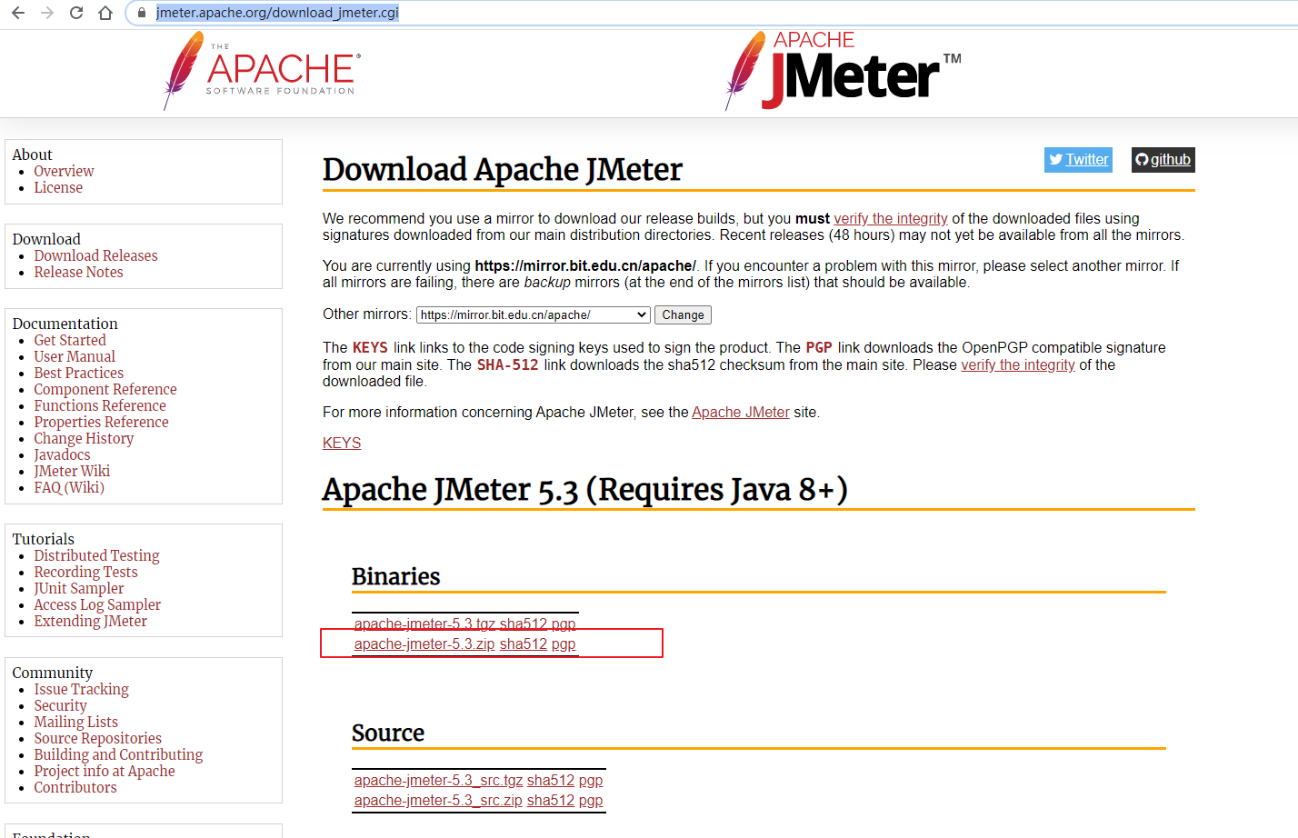Open sha512 for apache-jmeter-5.3_src.tgz
The width and height of the screenshot is (1298, 838).
(551, 780)
